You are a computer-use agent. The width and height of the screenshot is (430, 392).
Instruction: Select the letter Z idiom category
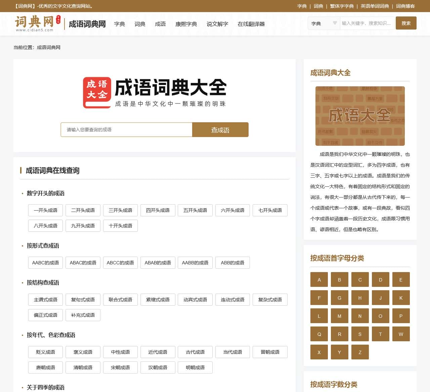pyautogui.click(x=360, y=352)
